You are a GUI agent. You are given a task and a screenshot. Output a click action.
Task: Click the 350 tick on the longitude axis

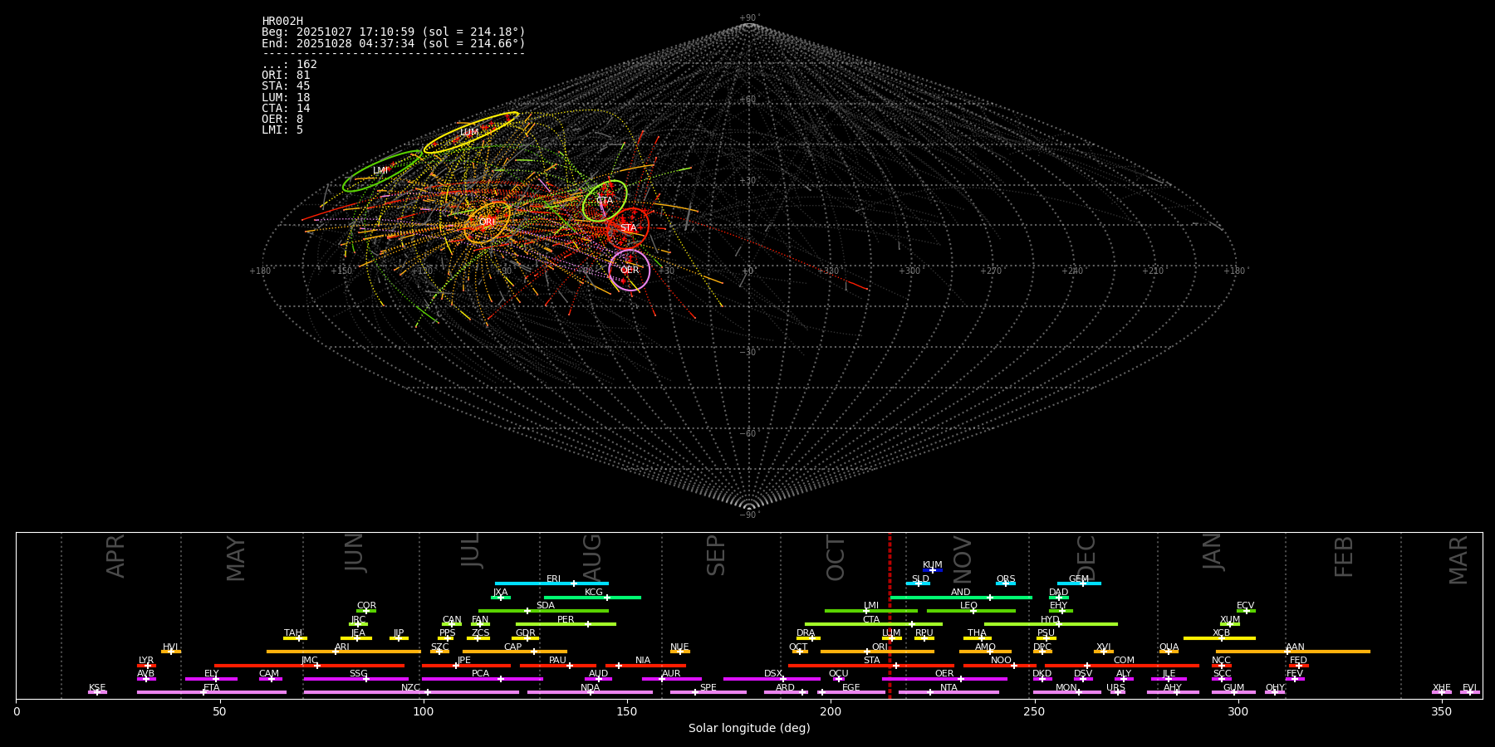[x=1441, y=712]
